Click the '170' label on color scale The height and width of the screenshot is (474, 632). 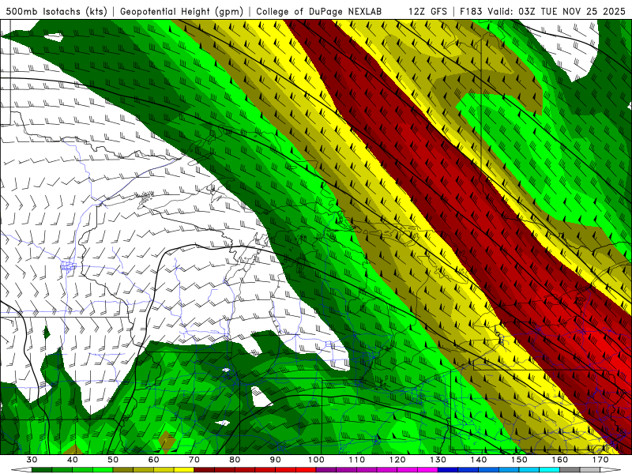point(600,460)
